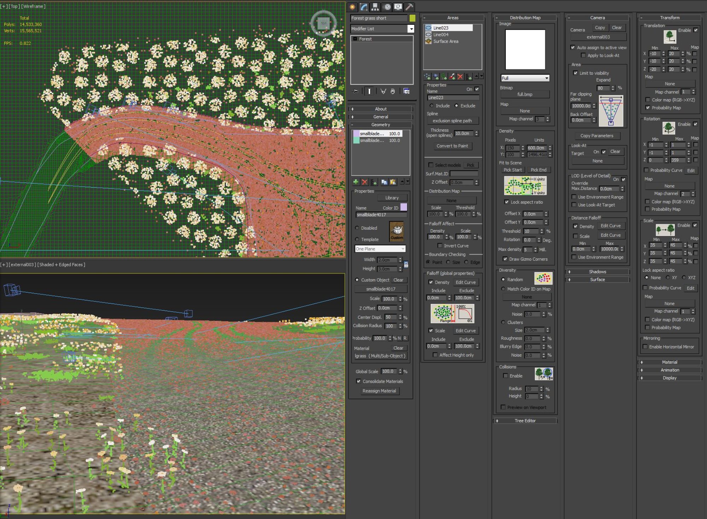Click the Rotation tree icon in Transform

coord(668,128)
